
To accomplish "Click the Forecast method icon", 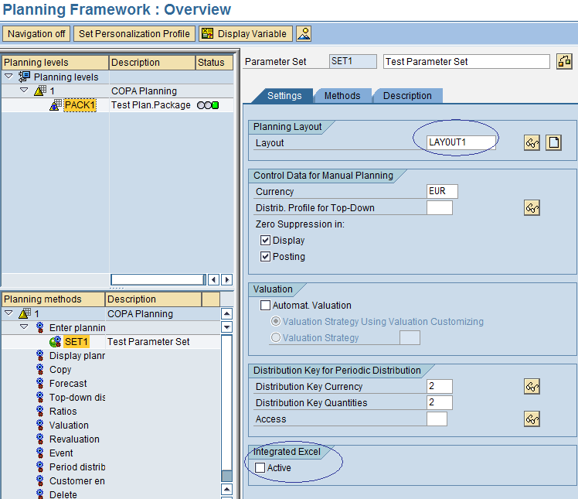I will (x=40, y=384).
